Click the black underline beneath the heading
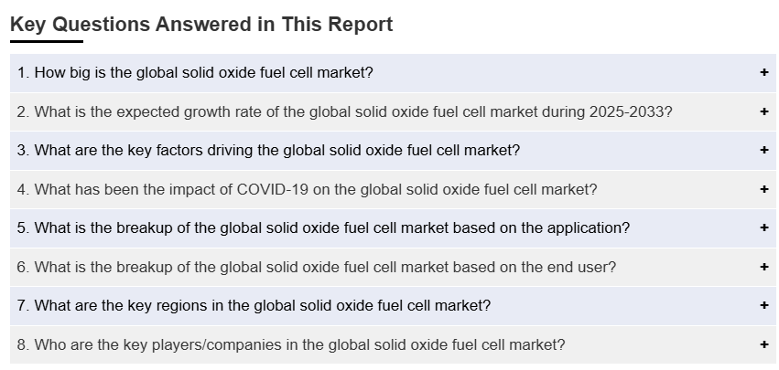 tap(46, 41)
